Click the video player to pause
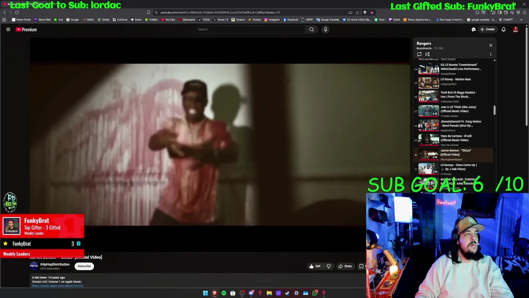 (220, 145)
